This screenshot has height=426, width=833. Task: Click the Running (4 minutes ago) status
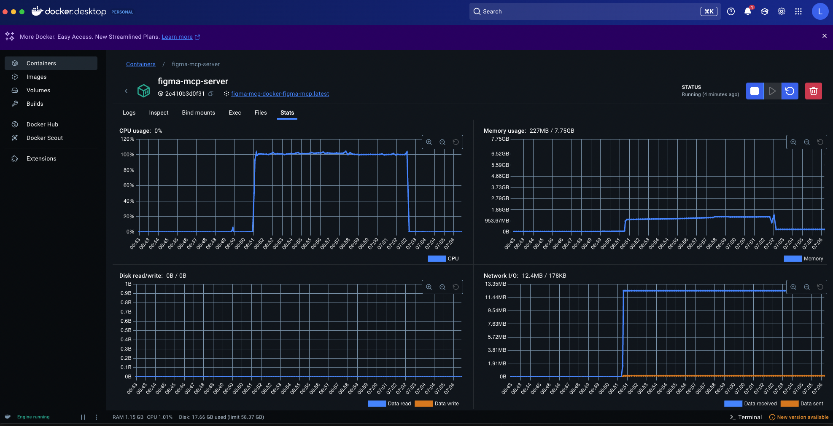(x=710, y=94)
